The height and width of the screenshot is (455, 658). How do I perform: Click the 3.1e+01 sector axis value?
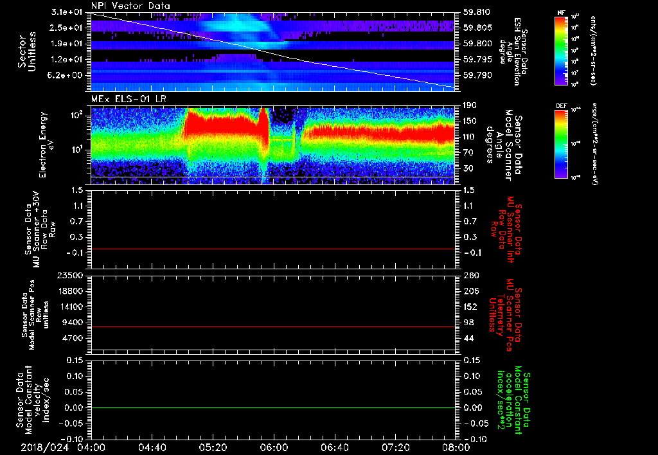click(x=67, y=12)
